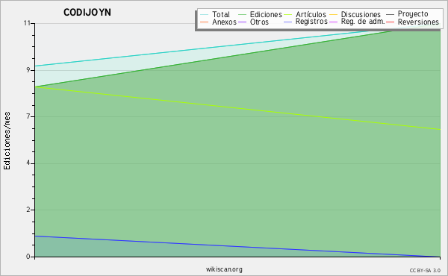Image resolution: width=448 pixels, height=276 pixels.
Task: Click the Ediciones/mes axis label
Action: pyautogui.click(x=7, y=141)
